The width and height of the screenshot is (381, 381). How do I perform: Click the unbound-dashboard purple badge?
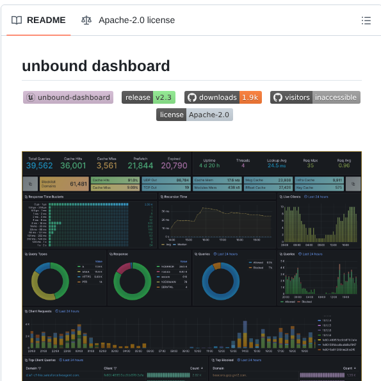point(69,97)
